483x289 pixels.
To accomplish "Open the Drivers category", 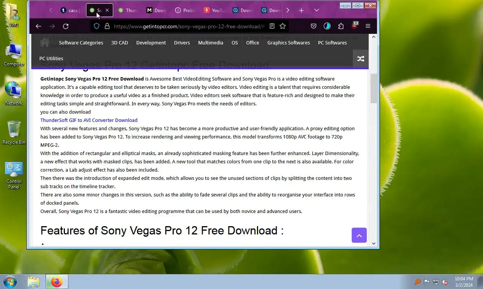I will tap(182, 43).
